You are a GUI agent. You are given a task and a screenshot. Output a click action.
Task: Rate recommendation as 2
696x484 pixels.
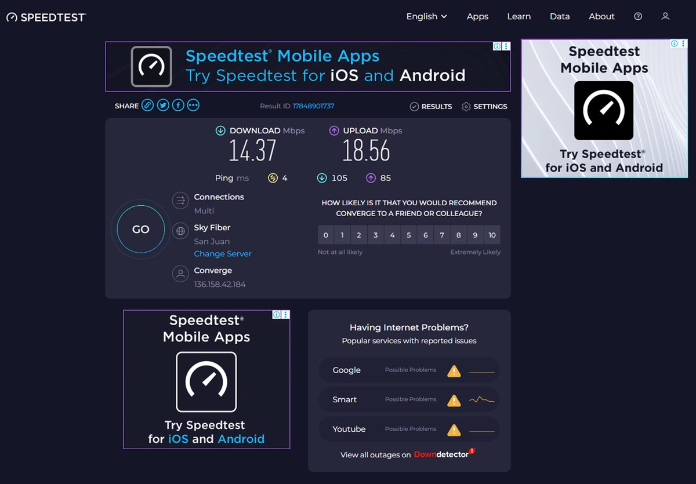tap(359, 235)
